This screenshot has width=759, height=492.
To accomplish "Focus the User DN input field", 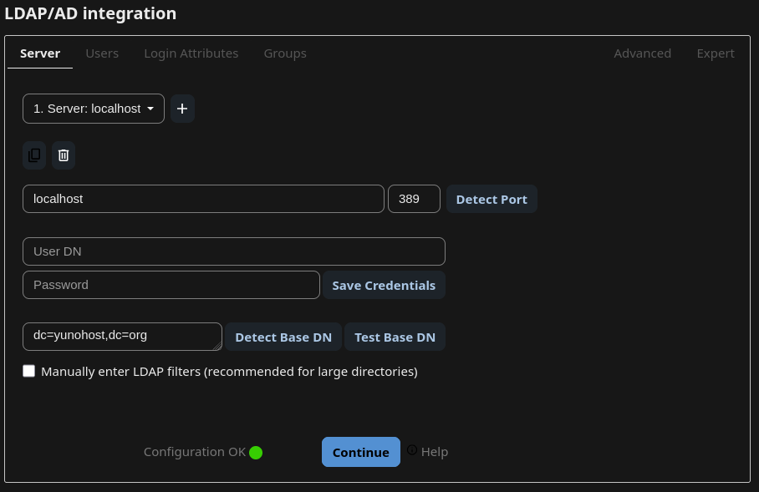I will (234, 251).
